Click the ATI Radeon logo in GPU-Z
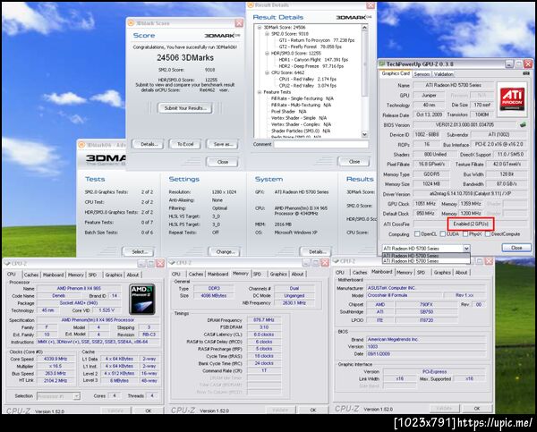The width and height of the screenshot is (537, 432). coord(512,99)
